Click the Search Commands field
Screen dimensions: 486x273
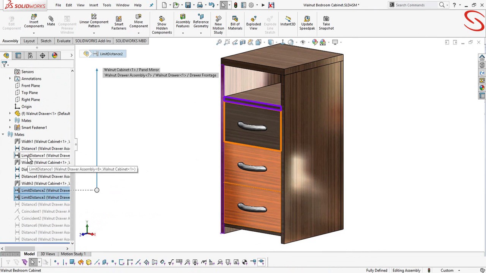(x=416, y=5)
